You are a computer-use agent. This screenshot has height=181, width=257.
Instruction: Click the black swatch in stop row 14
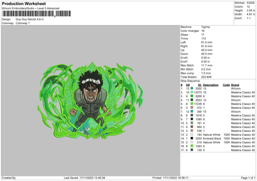[x=192, y=138]
